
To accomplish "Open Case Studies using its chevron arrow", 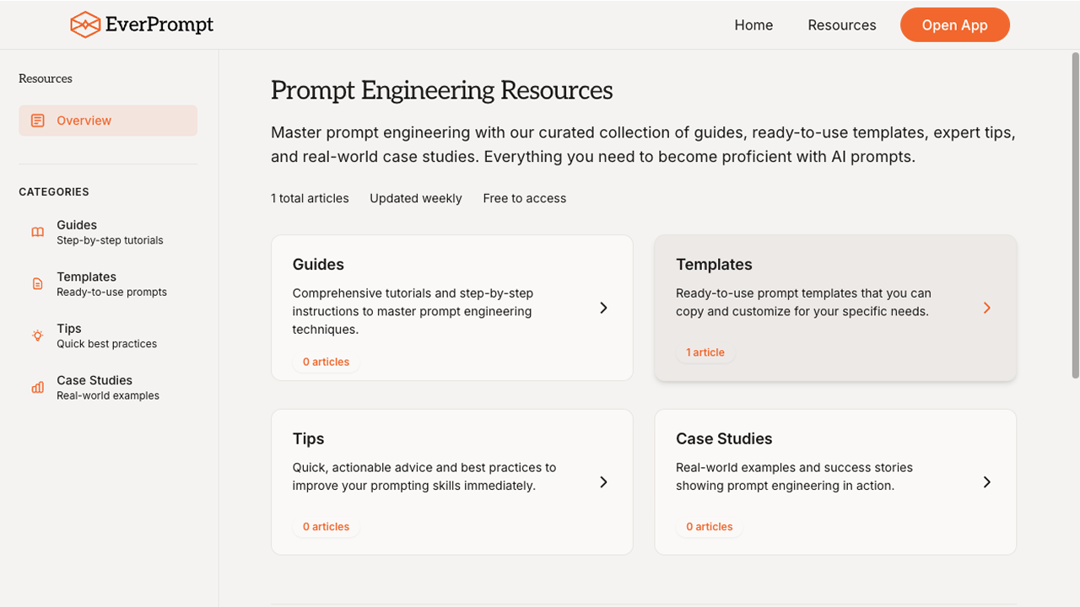I will click(x=986, y=481).
